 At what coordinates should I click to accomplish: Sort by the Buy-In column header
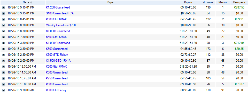point(188,2)
